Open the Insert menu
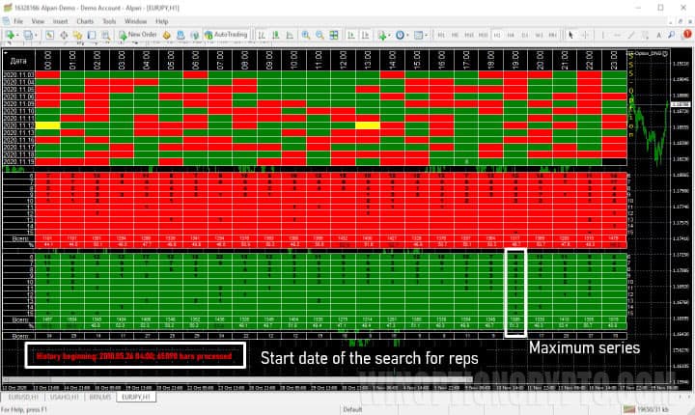Image resolution: width=695 pixels, height=415 pixels. 60,19
